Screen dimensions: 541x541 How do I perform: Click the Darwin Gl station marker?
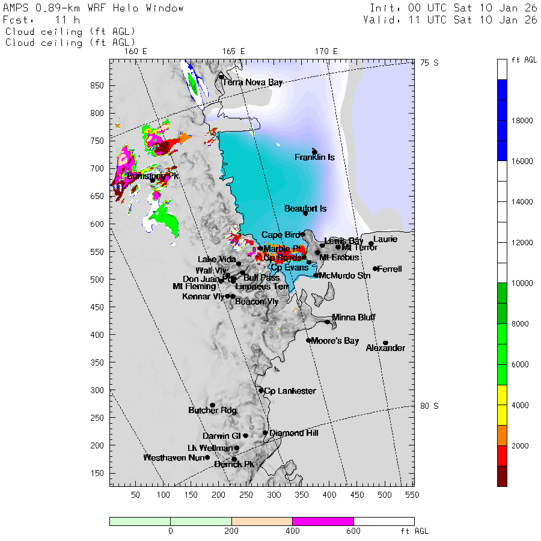[245, 436]
